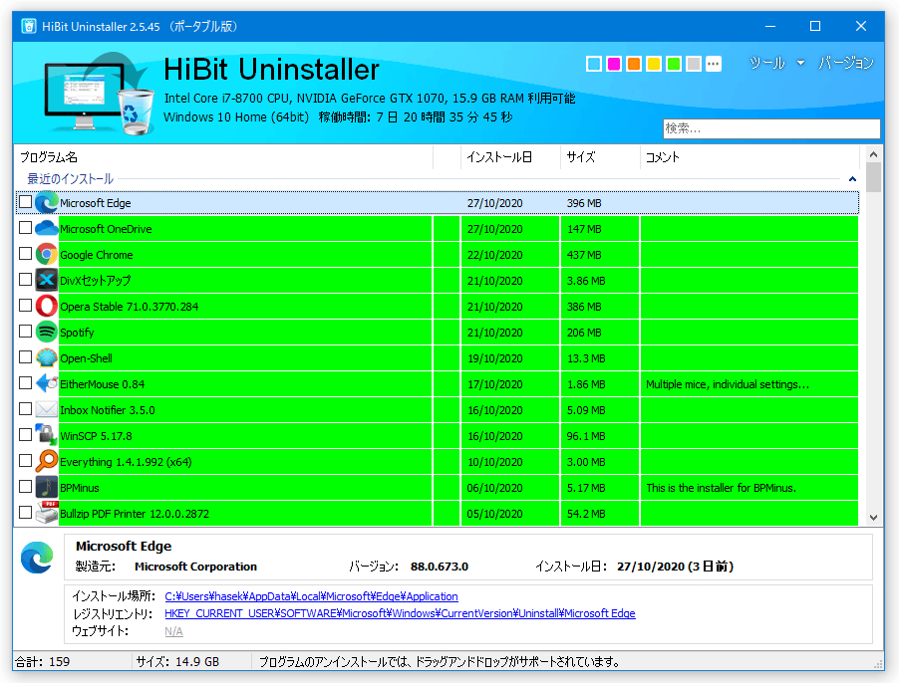Click the Everything search icon
Viewport: 899px width, 683px height.
[x=47, y=461]
